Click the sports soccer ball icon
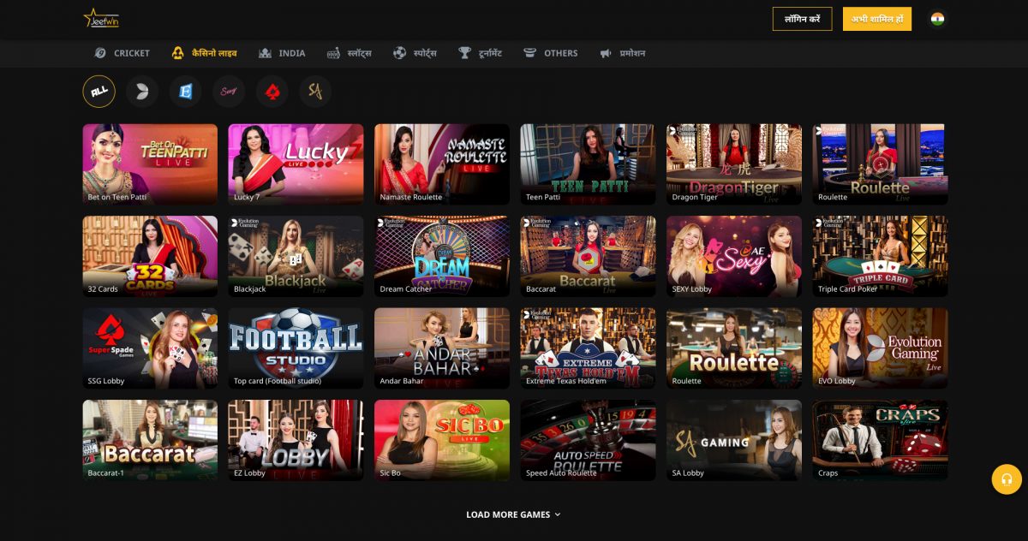 point(399,53)
